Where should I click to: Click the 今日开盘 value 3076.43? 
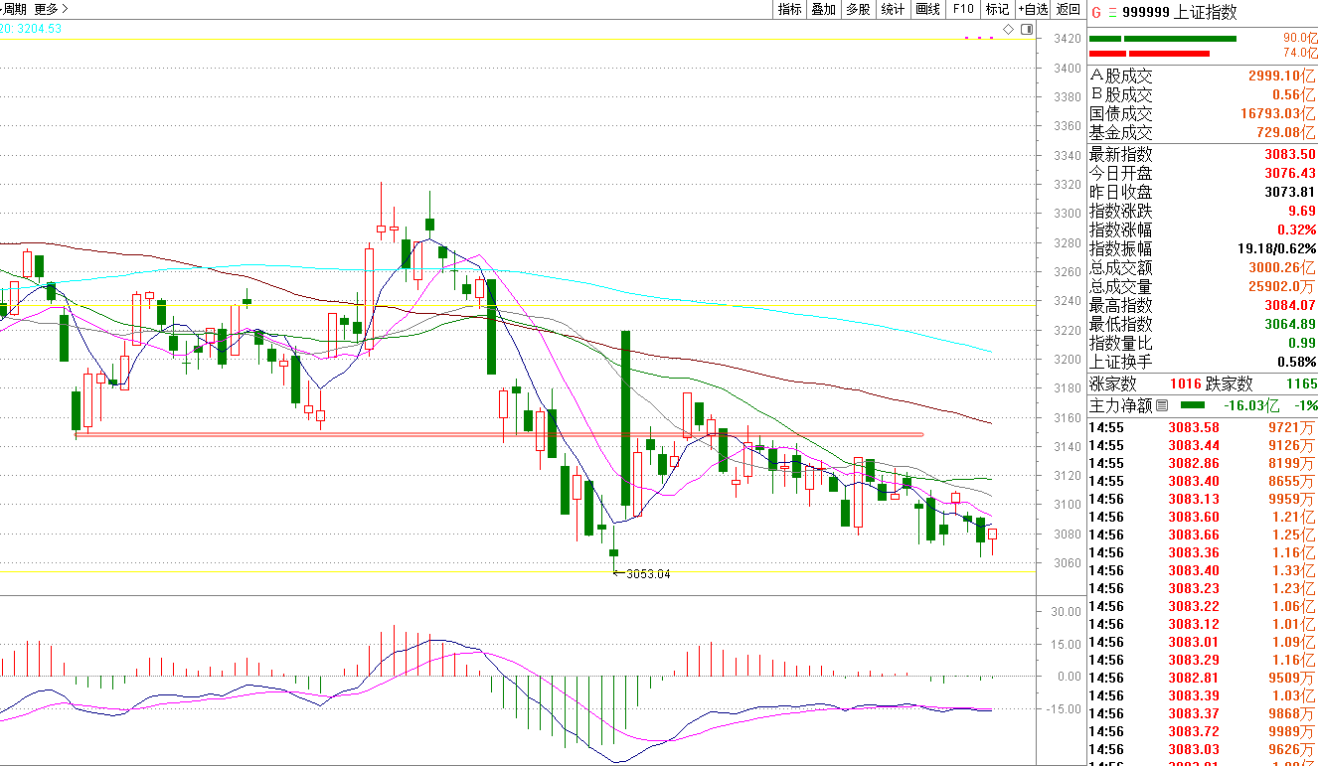pyautogui.click(x=1290, y=173)
